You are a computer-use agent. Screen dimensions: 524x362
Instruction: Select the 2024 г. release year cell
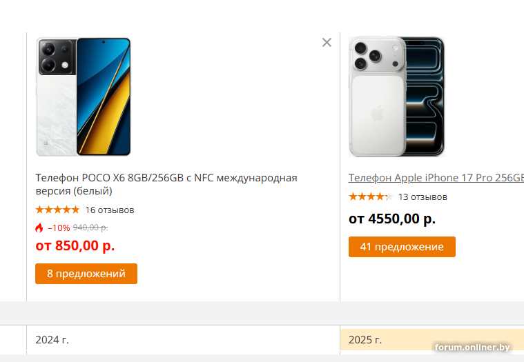click(x=52, y=339)
